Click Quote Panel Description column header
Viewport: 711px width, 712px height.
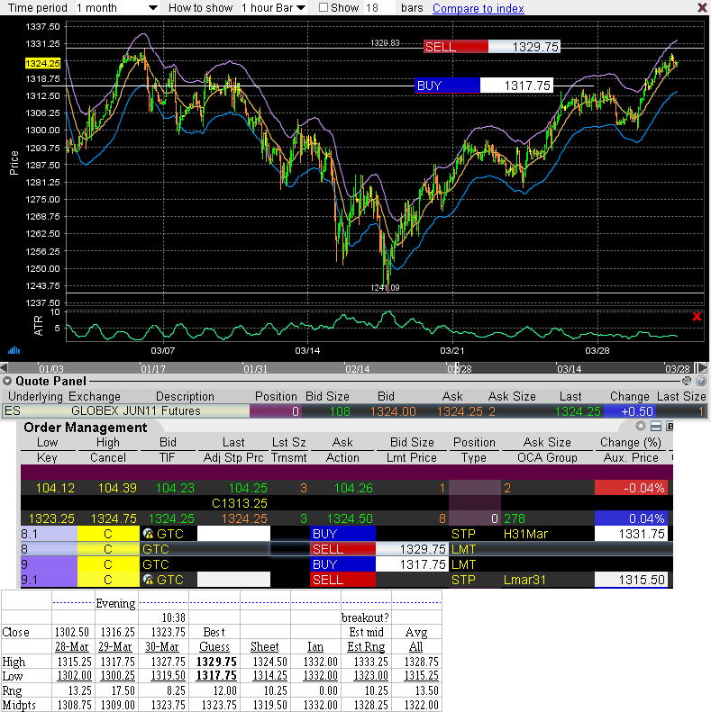(x=185, y=396)
